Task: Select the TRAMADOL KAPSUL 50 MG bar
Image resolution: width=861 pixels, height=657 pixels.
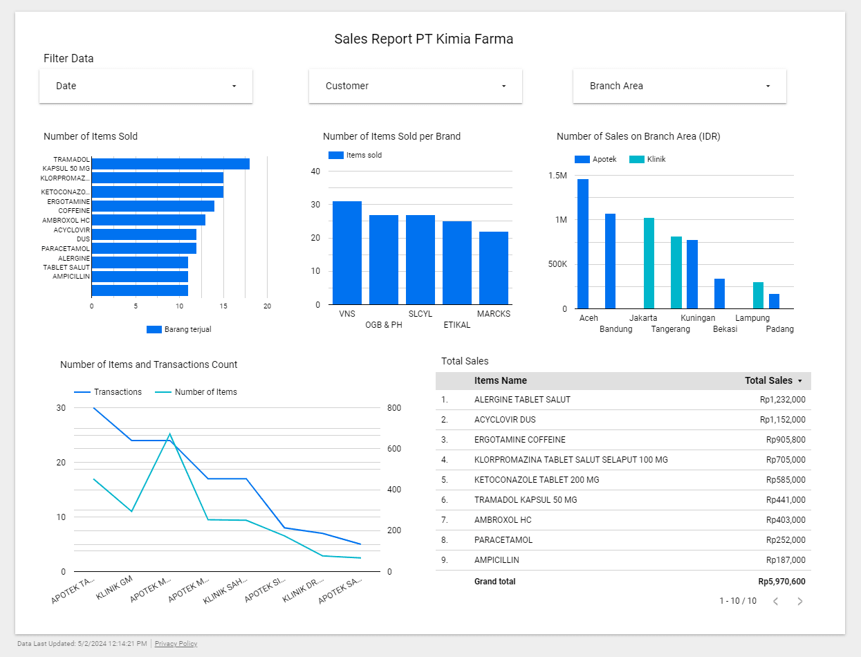Action: [170, 164]
